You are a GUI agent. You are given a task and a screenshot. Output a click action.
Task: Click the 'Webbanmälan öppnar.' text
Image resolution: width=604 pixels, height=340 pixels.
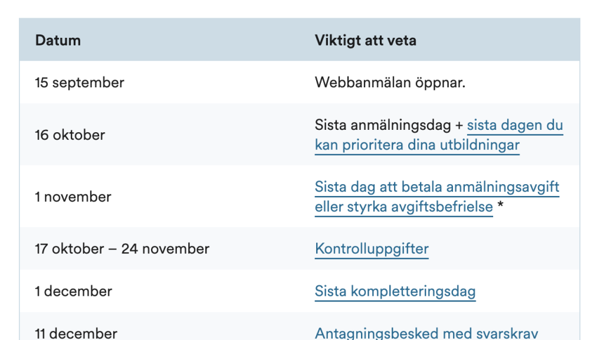[390, 83]
